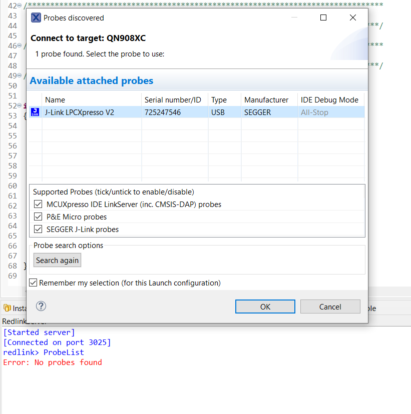Toggle the P&E Micro probes checkbox
The width and height of the screenshot is (411, 414).
pyautogui.click(x=38, y=217)
